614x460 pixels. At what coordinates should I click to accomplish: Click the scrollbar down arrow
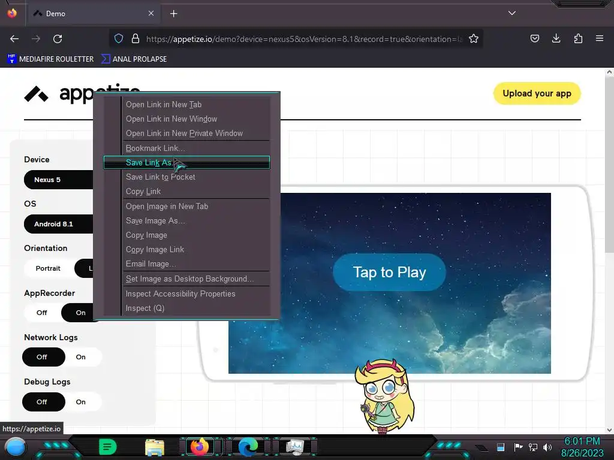click(x=609, y=430)
